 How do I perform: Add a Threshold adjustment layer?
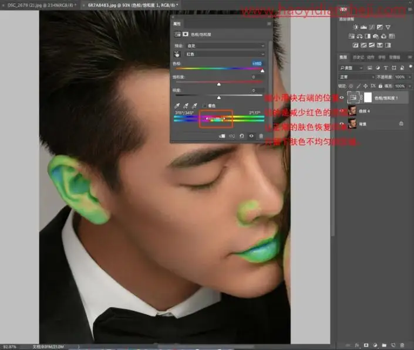coord(372,45)
